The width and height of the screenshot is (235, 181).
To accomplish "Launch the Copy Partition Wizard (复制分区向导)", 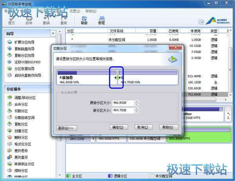I will click(x=21, y=56).
